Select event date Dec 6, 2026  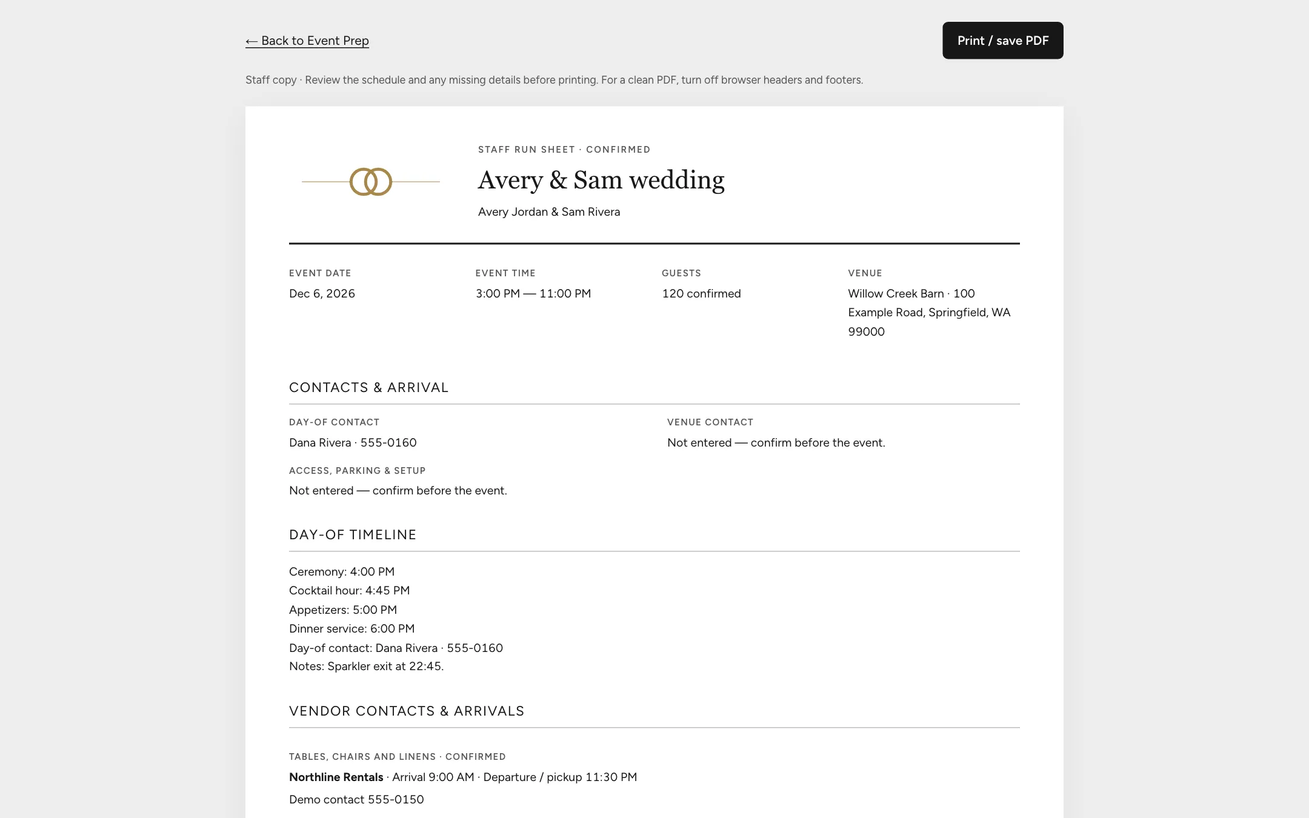click(x=322, y=294)
